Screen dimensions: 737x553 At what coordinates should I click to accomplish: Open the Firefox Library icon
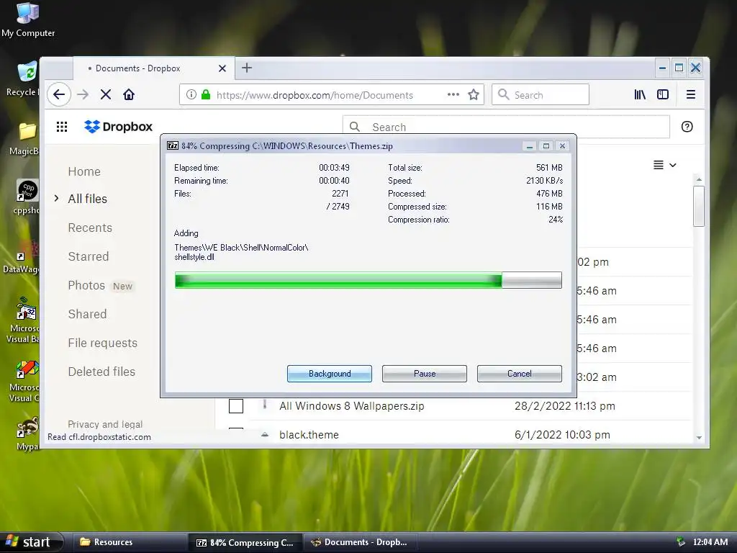click(x=640, y=94)
